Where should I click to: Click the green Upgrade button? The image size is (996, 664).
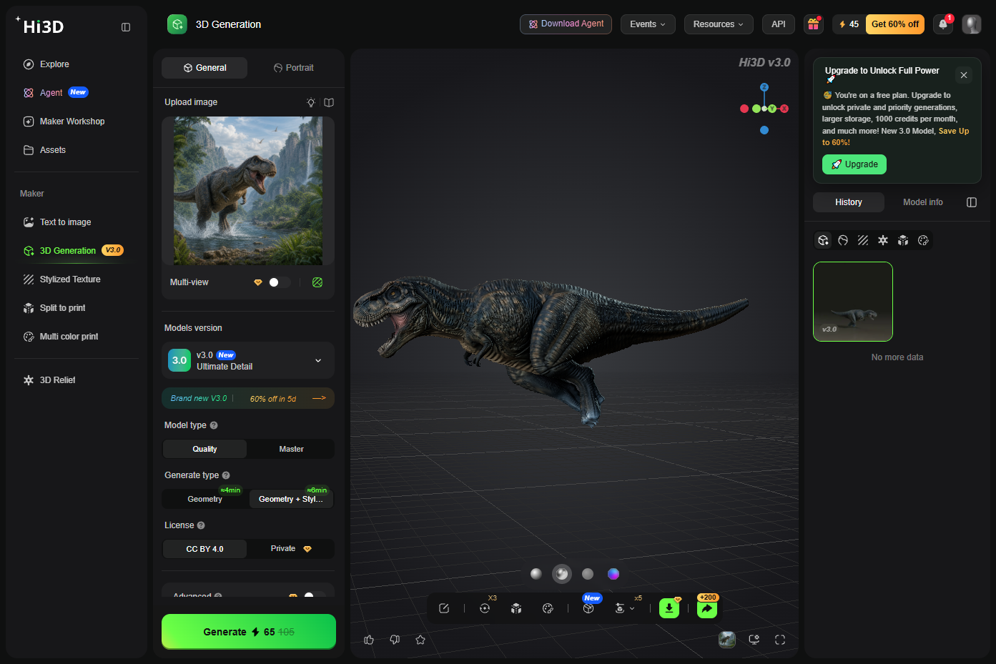tap(854, 164)
